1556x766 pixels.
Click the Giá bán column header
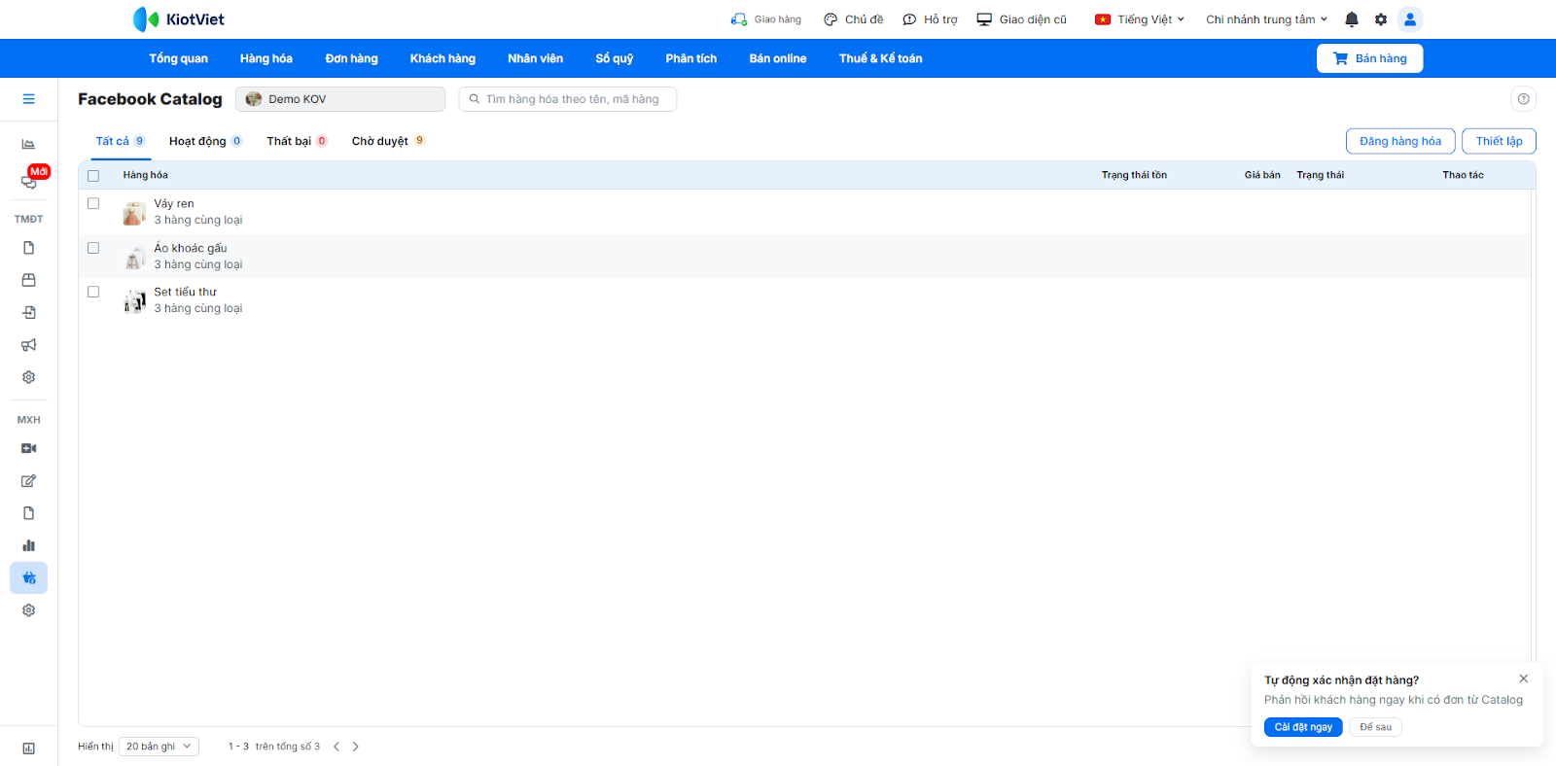click(x=1262, y=175)
